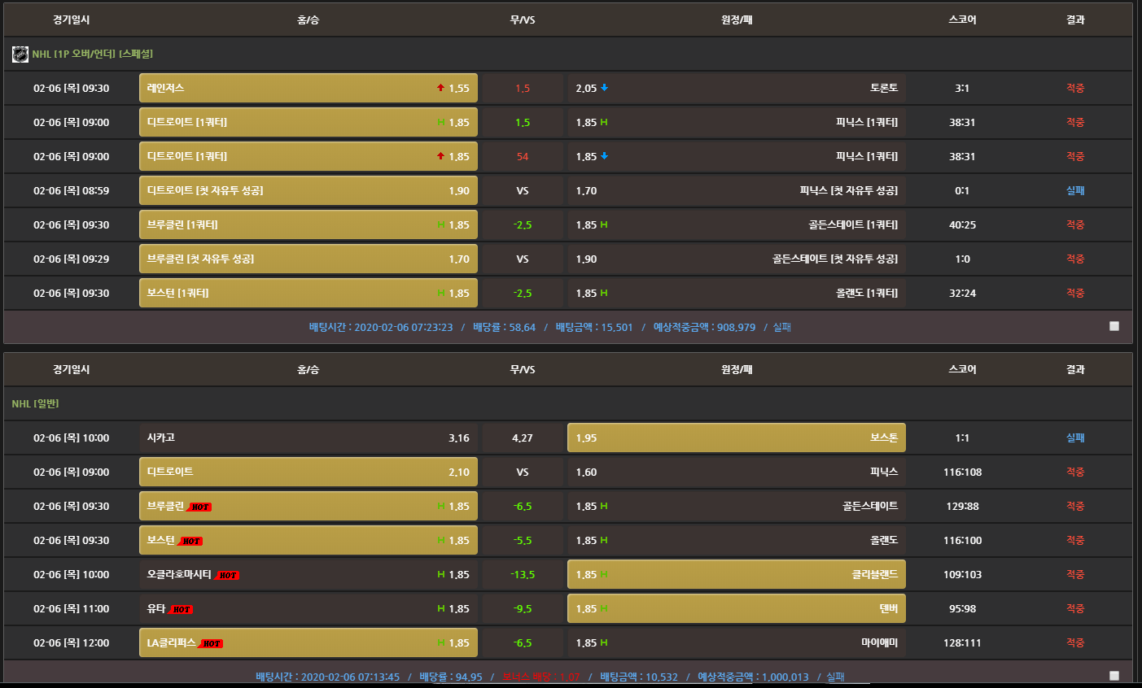Screen dimensions: 1142x688
Task: Select the 시카고 home odds 3.16
Action: point(308,438)
